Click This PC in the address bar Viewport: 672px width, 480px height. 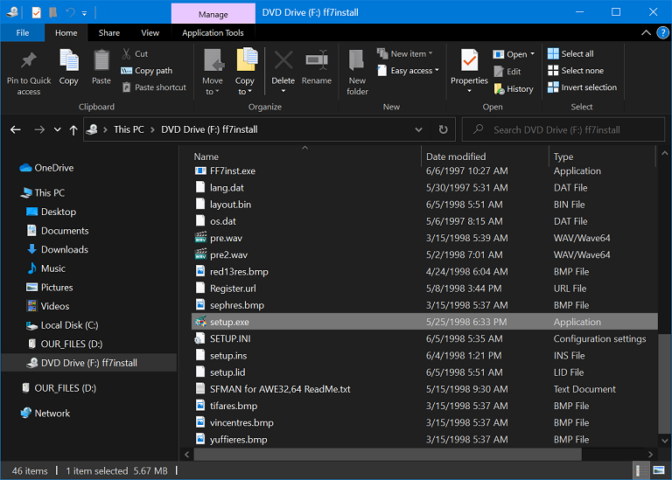[129, 129]
